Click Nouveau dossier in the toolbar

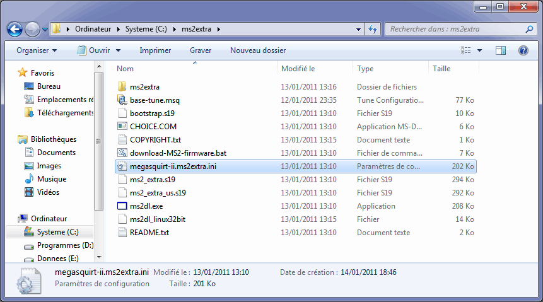click(x=257, y=50)
